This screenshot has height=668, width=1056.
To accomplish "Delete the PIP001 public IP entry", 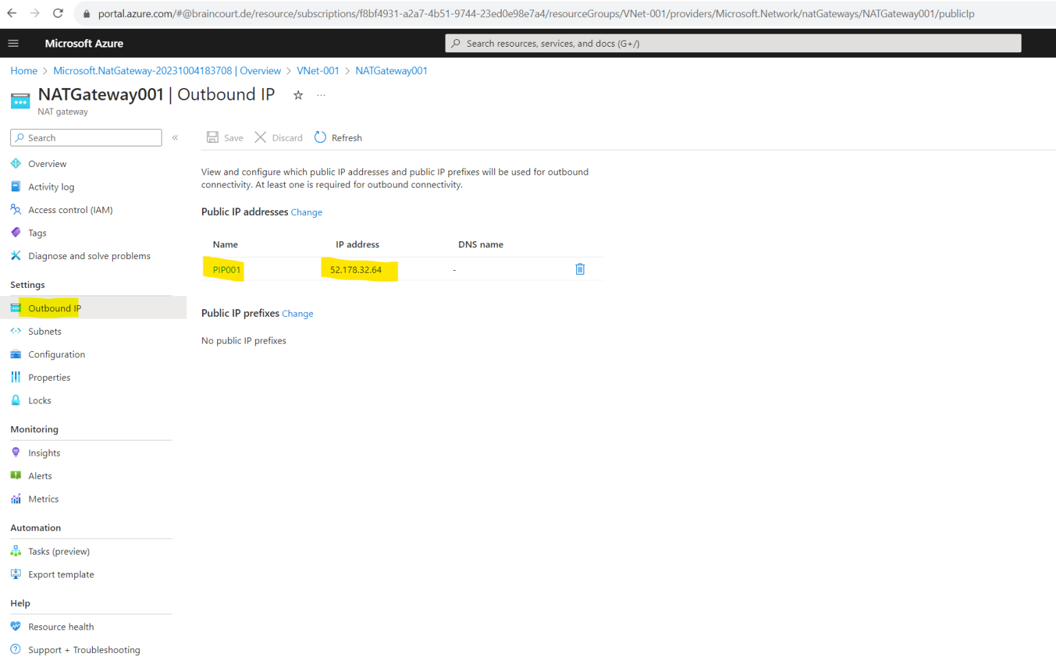I will (580, 269).
